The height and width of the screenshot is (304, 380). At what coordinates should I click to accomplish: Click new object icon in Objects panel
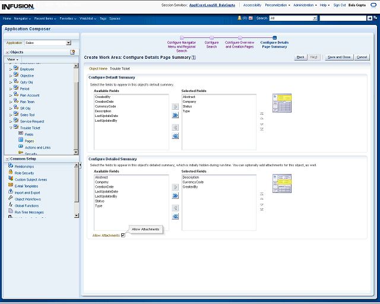click(72, 52)
